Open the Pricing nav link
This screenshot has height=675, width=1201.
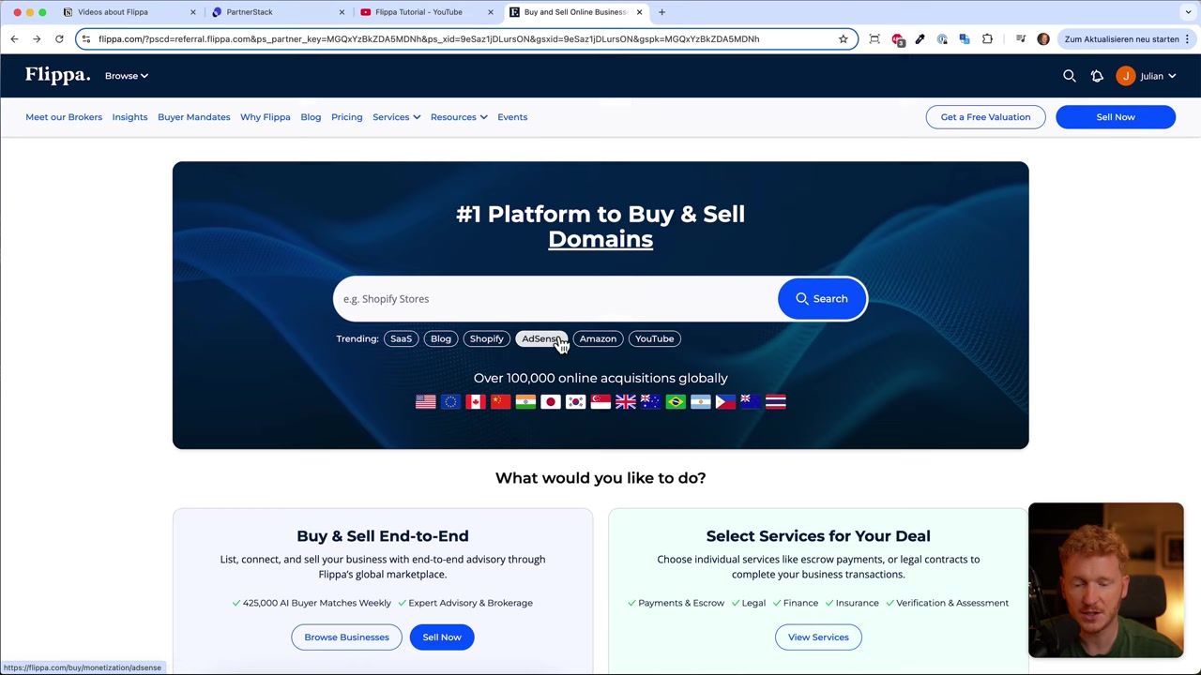346,117
